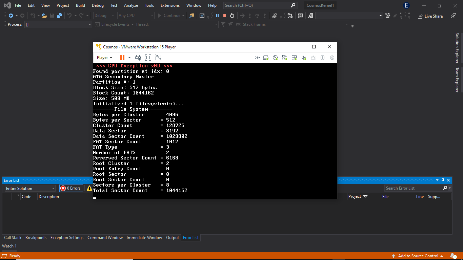This screenshot has height=260, width=463.
Task: Click the Navigate Backward arrow icon
Action: (11, 16)
